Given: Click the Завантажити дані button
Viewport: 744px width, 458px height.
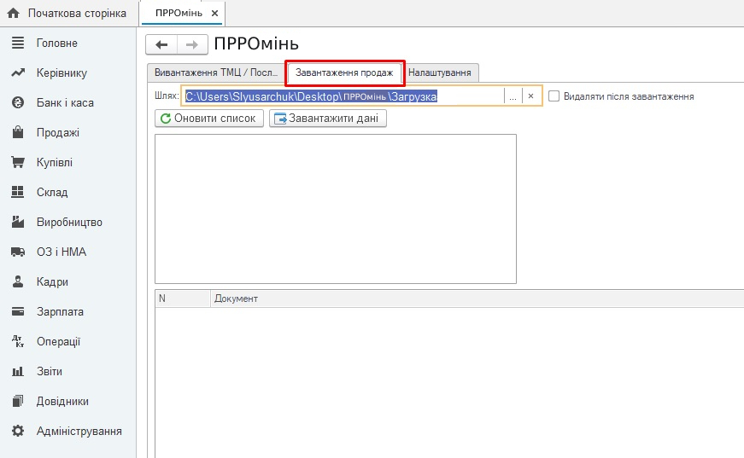Looking at the screenshot, I should (329, 119).
